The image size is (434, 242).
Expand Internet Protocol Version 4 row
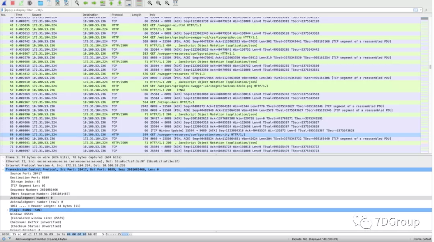(3, 165)
